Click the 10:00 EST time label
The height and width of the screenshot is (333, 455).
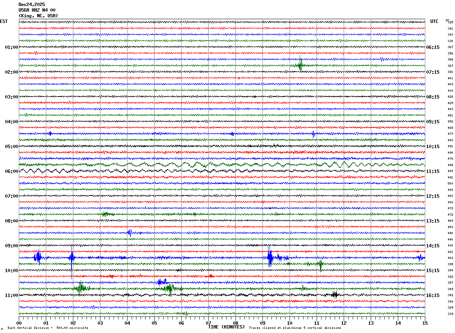click(x=11, y=271)
